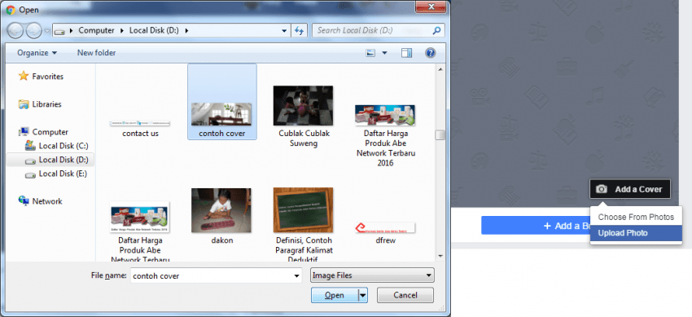Viewport: 692px width, 317px height.
Task: Click the file list scroll down arrow
Action: [440, 256]
